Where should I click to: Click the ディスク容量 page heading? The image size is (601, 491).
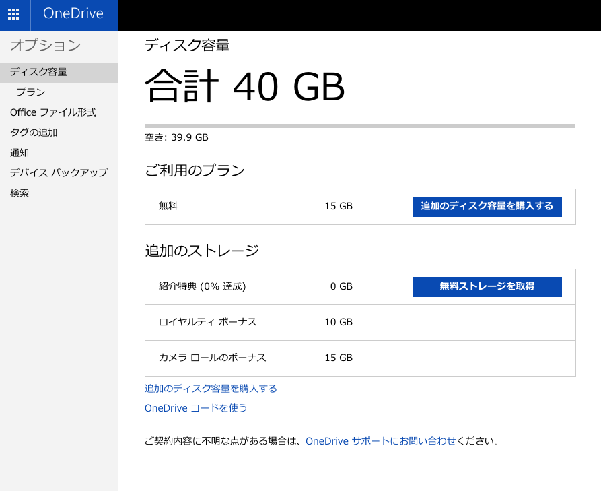click(187, 45)
